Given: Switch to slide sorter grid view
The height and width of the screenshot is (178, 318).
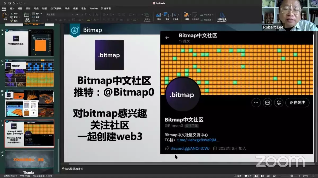Looking at the screenshot, I should tap(262, 176).
